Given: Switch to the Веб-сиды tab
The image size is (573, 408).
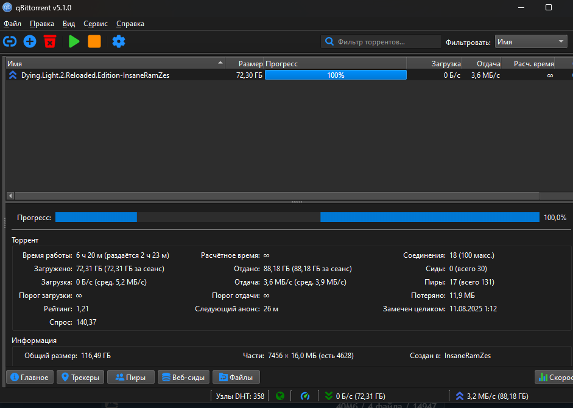Looking at the screenshot, I should click(183, 377).
